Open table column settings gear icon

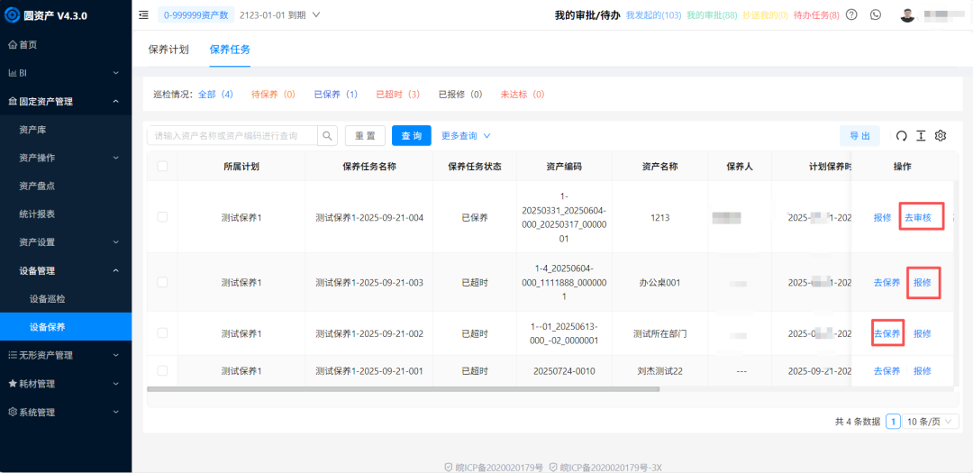(941, 136)
